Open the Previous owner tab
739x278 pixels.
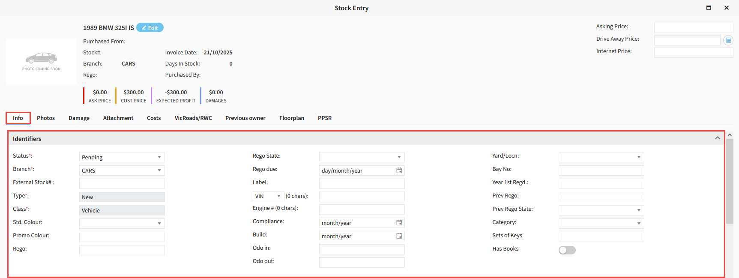(x=245, y=118)
